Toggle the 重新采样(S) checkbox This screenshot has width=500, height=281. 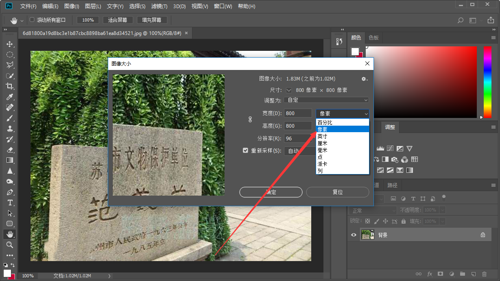pos(245,150)
